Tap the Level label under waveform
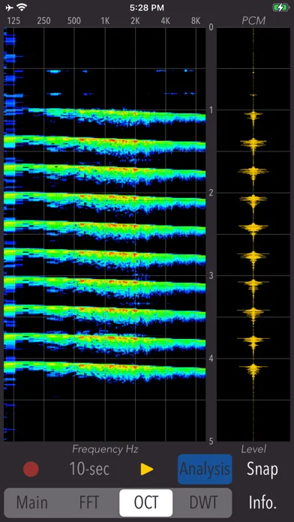This screenshot has height=522, width=294. pos(253,449)
